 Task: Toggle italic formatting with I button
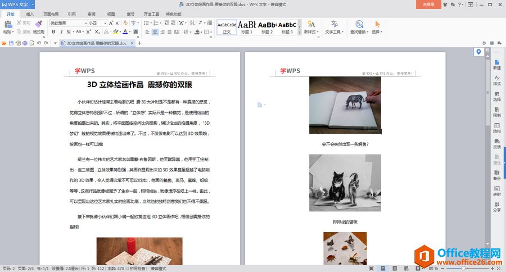click(61, 32)
